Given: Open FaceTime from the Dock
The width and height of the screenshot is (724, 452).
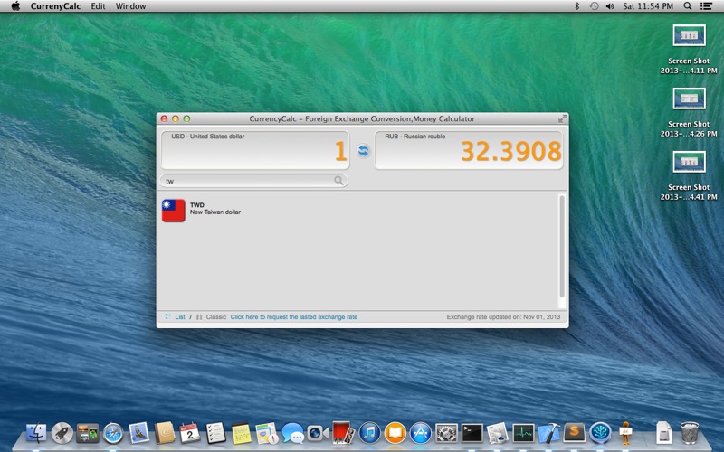Looking at the screenshot, I should [319, 433].
